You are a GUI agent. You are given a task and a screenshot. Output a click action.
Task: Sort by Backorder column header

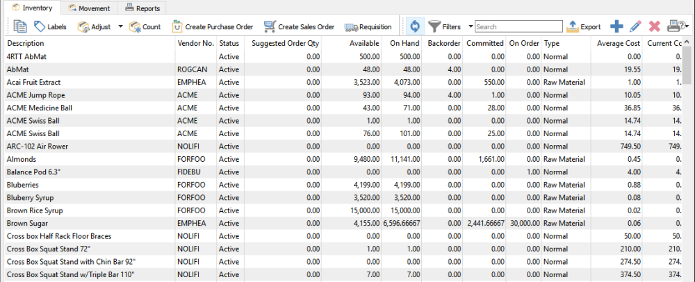click(443, 43)
